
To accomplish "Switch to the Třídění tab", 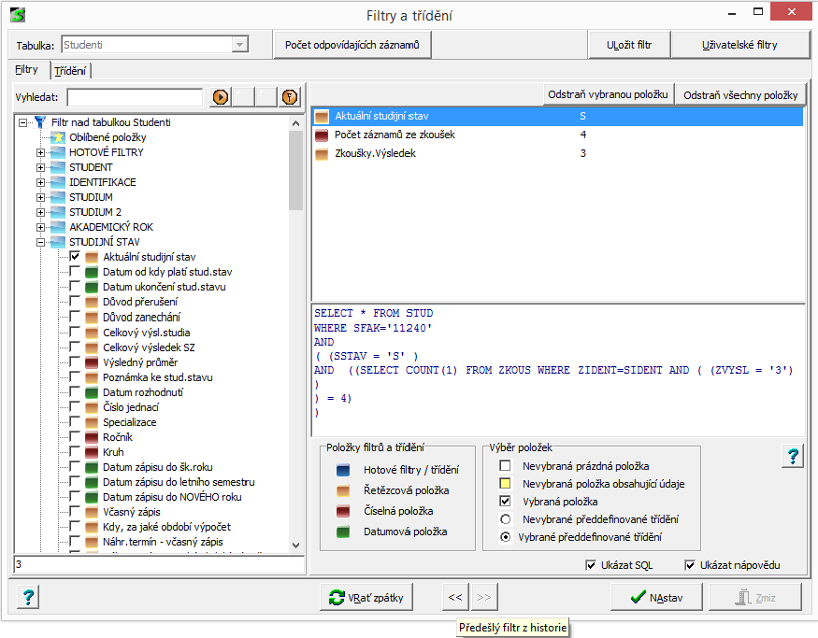I will 70,71.
